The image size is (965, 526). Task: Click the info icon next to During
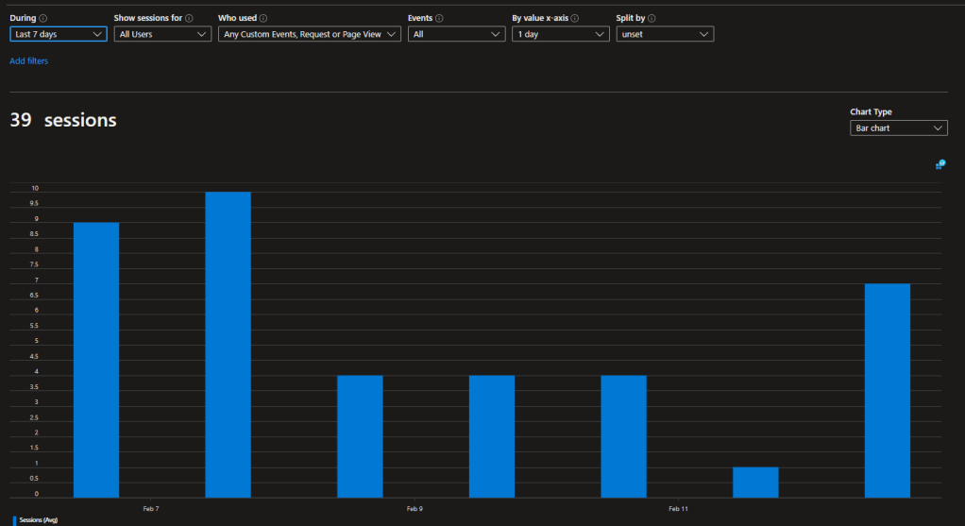click(43, 18)
